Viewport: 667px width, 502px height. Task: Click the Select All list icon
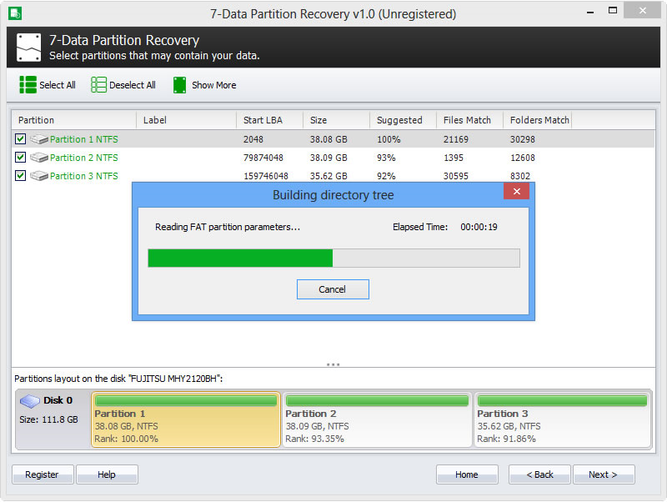[28, 85]
